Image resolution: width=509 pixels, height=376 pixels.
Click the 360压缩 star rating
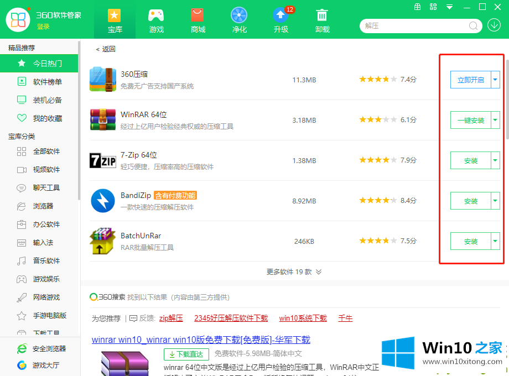click(378, 79)
